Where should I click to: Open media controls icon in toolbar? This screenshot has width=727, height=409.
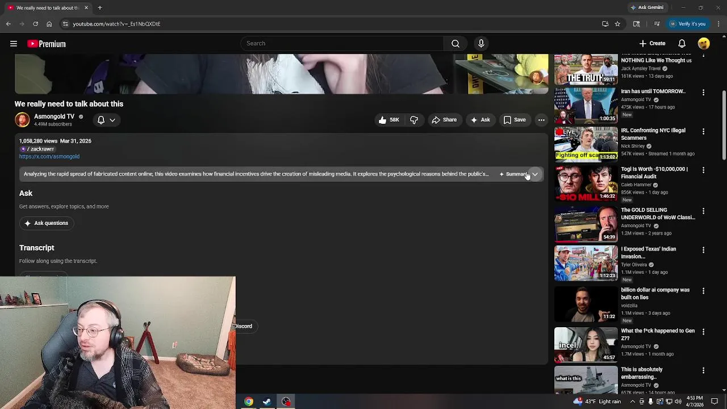coord(657,24)
